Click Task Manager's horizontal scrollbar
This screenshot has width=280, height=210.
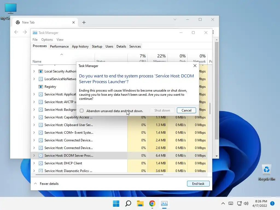(x=99, y=175)
